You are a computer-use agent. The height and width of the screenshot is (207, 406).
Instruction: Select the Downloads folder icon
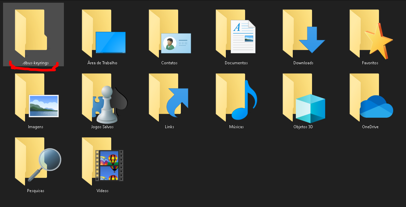click(x=304, y=33)
